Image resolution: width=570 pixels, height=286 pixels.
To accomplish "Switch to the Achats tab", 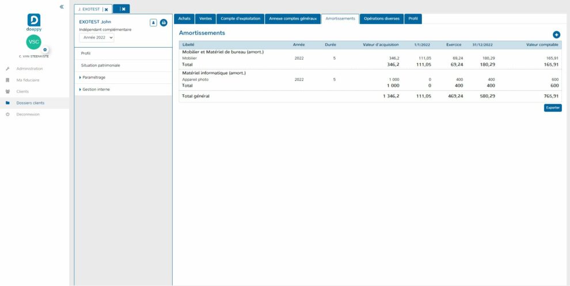I will 184,19.
